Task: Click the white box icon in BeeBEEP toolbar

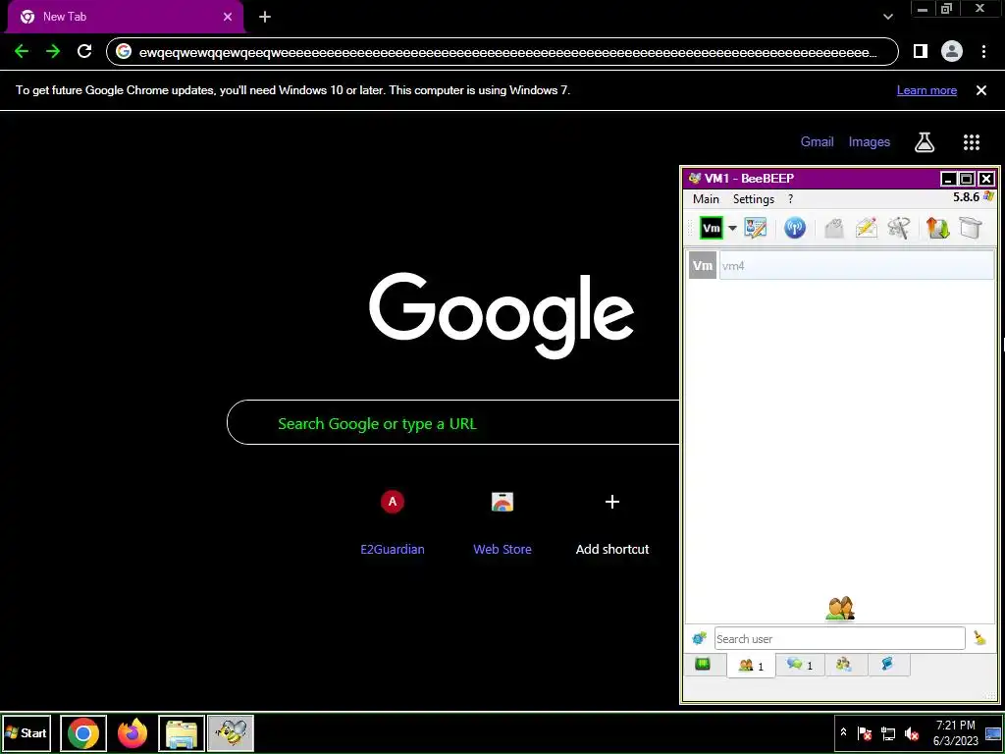Action: [x=971, y=228]
